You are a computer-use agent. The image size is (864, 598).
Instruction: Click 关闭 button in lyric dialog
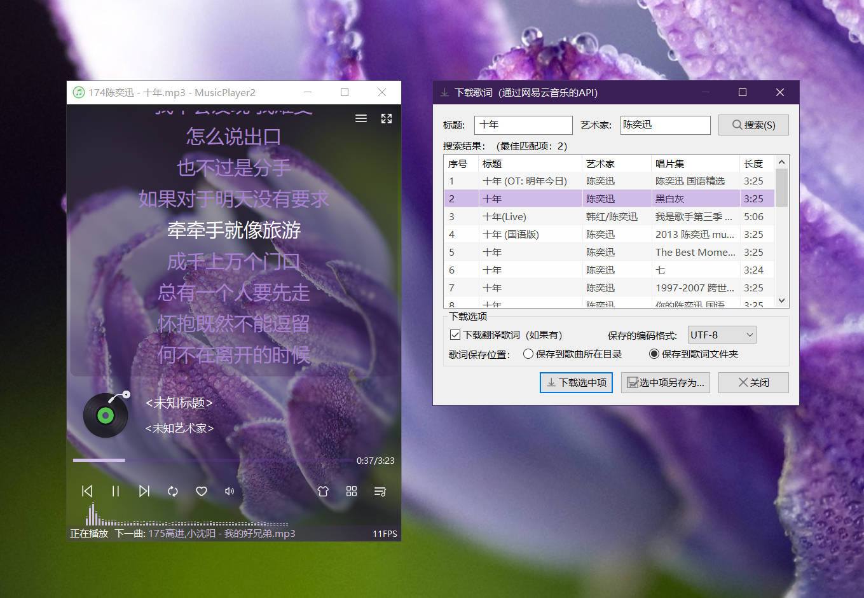tap(753, 382)
